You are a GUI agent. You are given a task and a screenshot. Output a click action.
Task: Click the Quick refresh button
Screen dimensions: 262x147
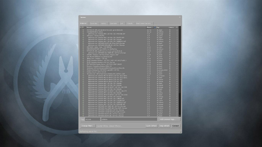click(151, 126)
